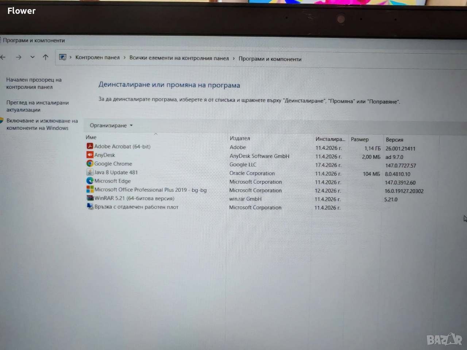Click the Adobe Acrobat program icon
Image resolution: width=467 pixels, height=350 pixels.
click(90, 146)
